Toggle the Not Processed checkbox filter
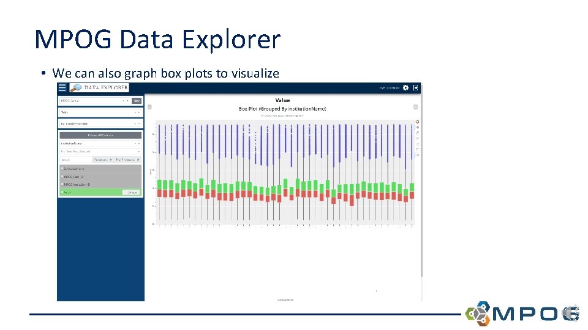This screenshot has width=588, height=330. [x=138, y=159]
